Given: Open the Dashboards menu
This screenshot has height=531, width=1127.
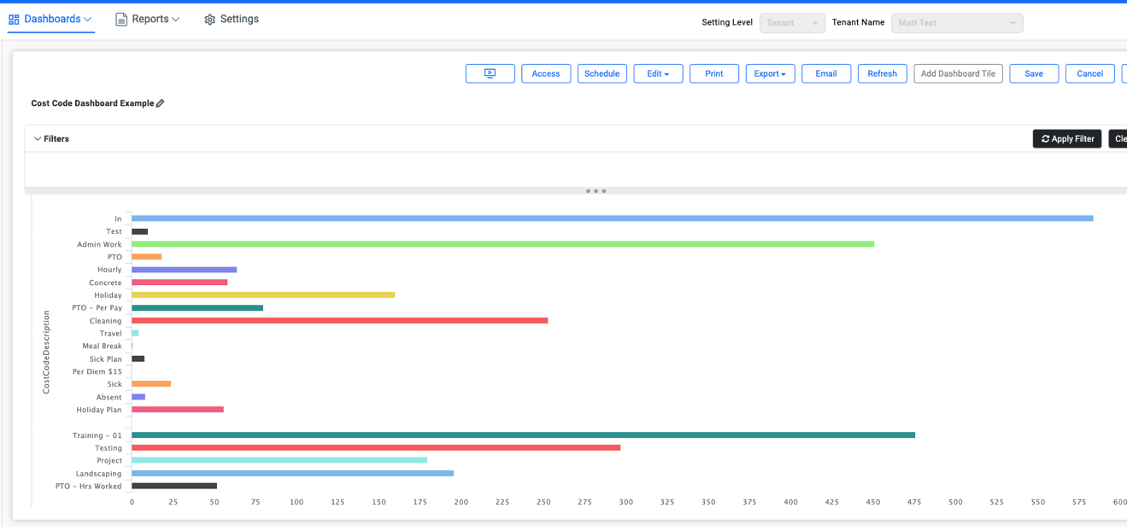Looking at the screenshot, I should [x=50, y=19].
